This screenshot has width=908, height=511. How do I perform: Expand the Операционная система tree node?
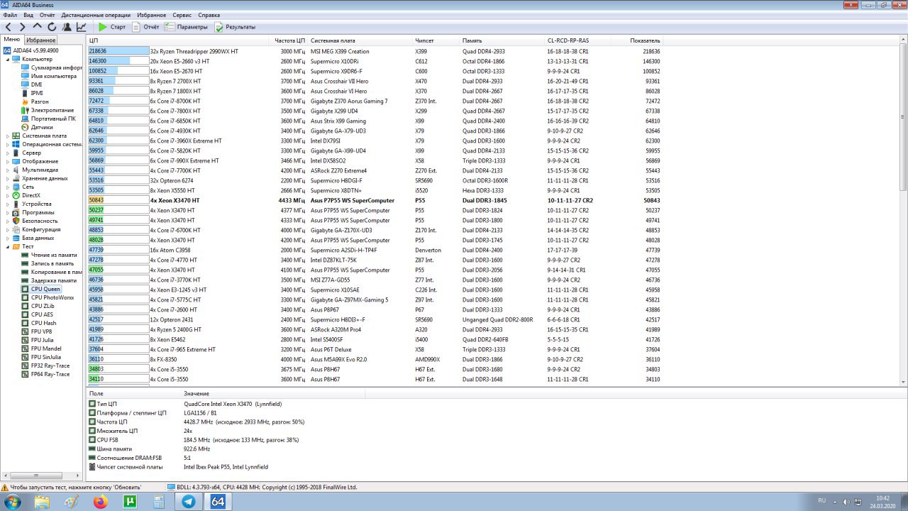(8, 144)
